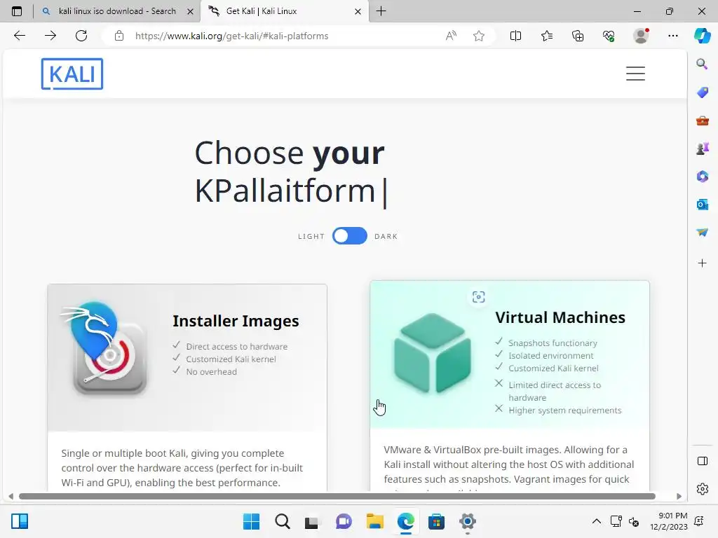
Task: Open the Collections icon
Action: pos(578,36)
